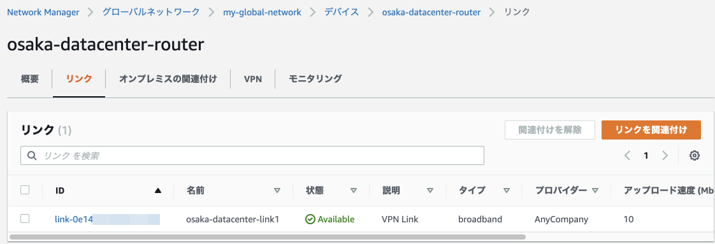Open table preferences gear icon
The width and height of the screenshot is (715, 244).
click(695, 155)
